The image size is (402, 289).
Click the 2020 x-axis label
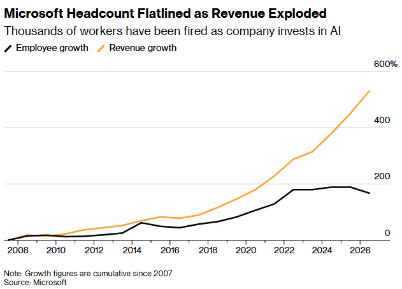tap(246, 250)
